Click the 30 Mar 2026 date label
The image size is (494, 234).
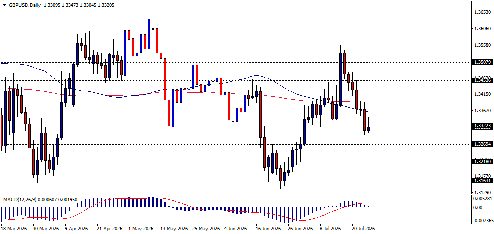(x=45, y=228)
